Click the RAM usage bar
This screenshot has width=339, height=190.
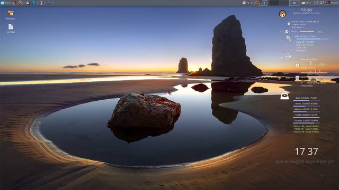(313, 39)
